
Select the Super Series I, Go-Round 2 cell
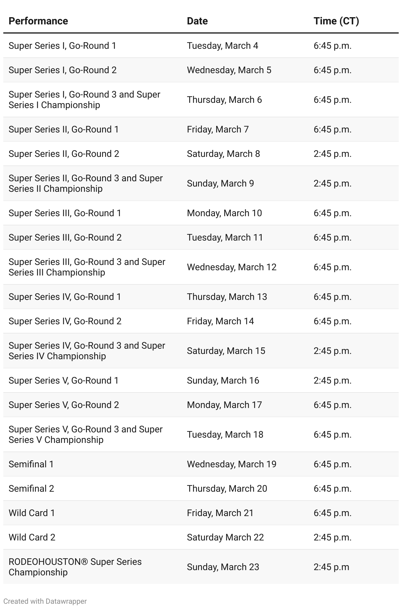click(x=63, y=70)
